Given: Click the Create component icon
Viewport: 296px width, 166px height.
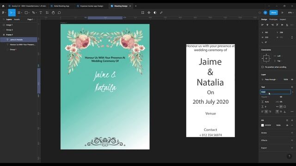Looking at the screenshot, I should click(x=149, y=12).
